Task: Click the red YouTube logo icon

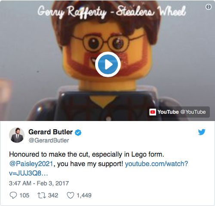Action: (x=153, y=112)
